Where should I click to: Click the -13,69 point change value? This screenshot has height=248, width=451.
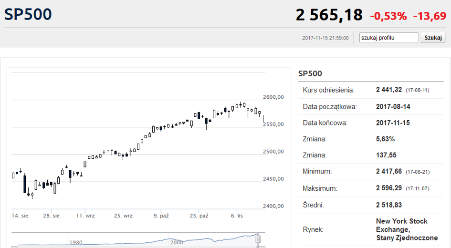tap(429, 16)
